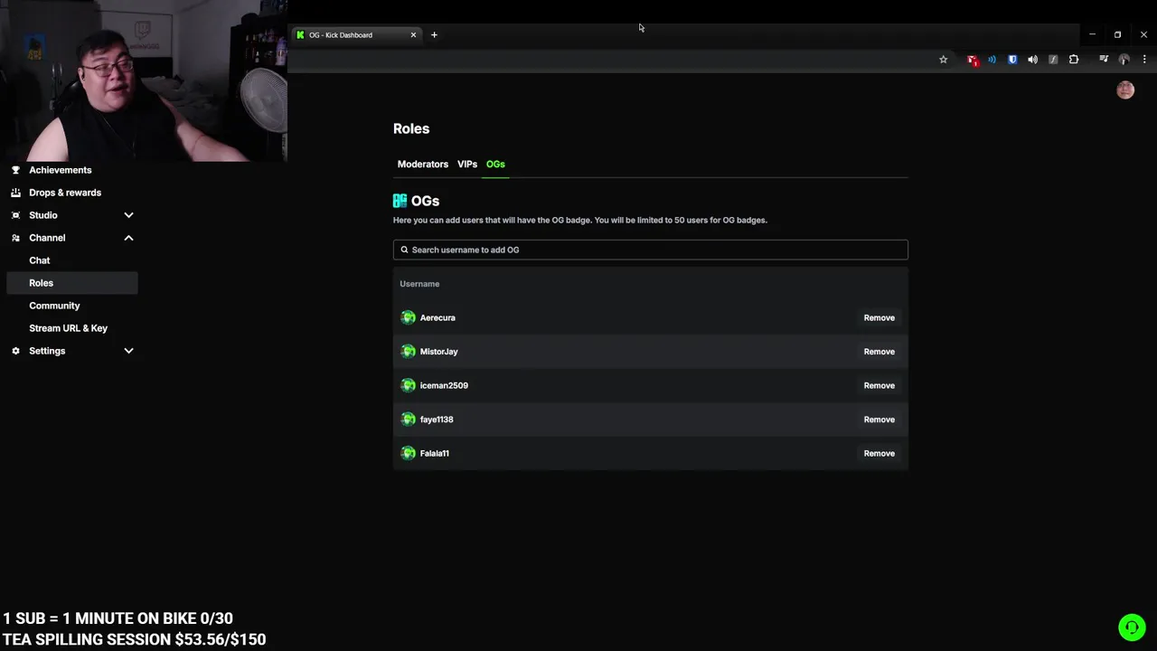
Task: Expand the Settings sidebar section
Action: point(128,351)
